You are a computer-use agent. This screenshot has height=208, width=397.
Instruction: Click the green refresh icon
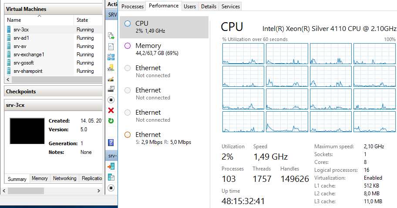(111, 121)
